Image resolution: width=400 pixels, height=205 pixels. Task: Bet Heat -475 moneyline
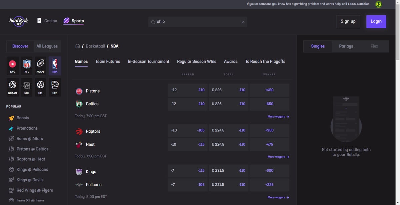(x=269, y=144)
